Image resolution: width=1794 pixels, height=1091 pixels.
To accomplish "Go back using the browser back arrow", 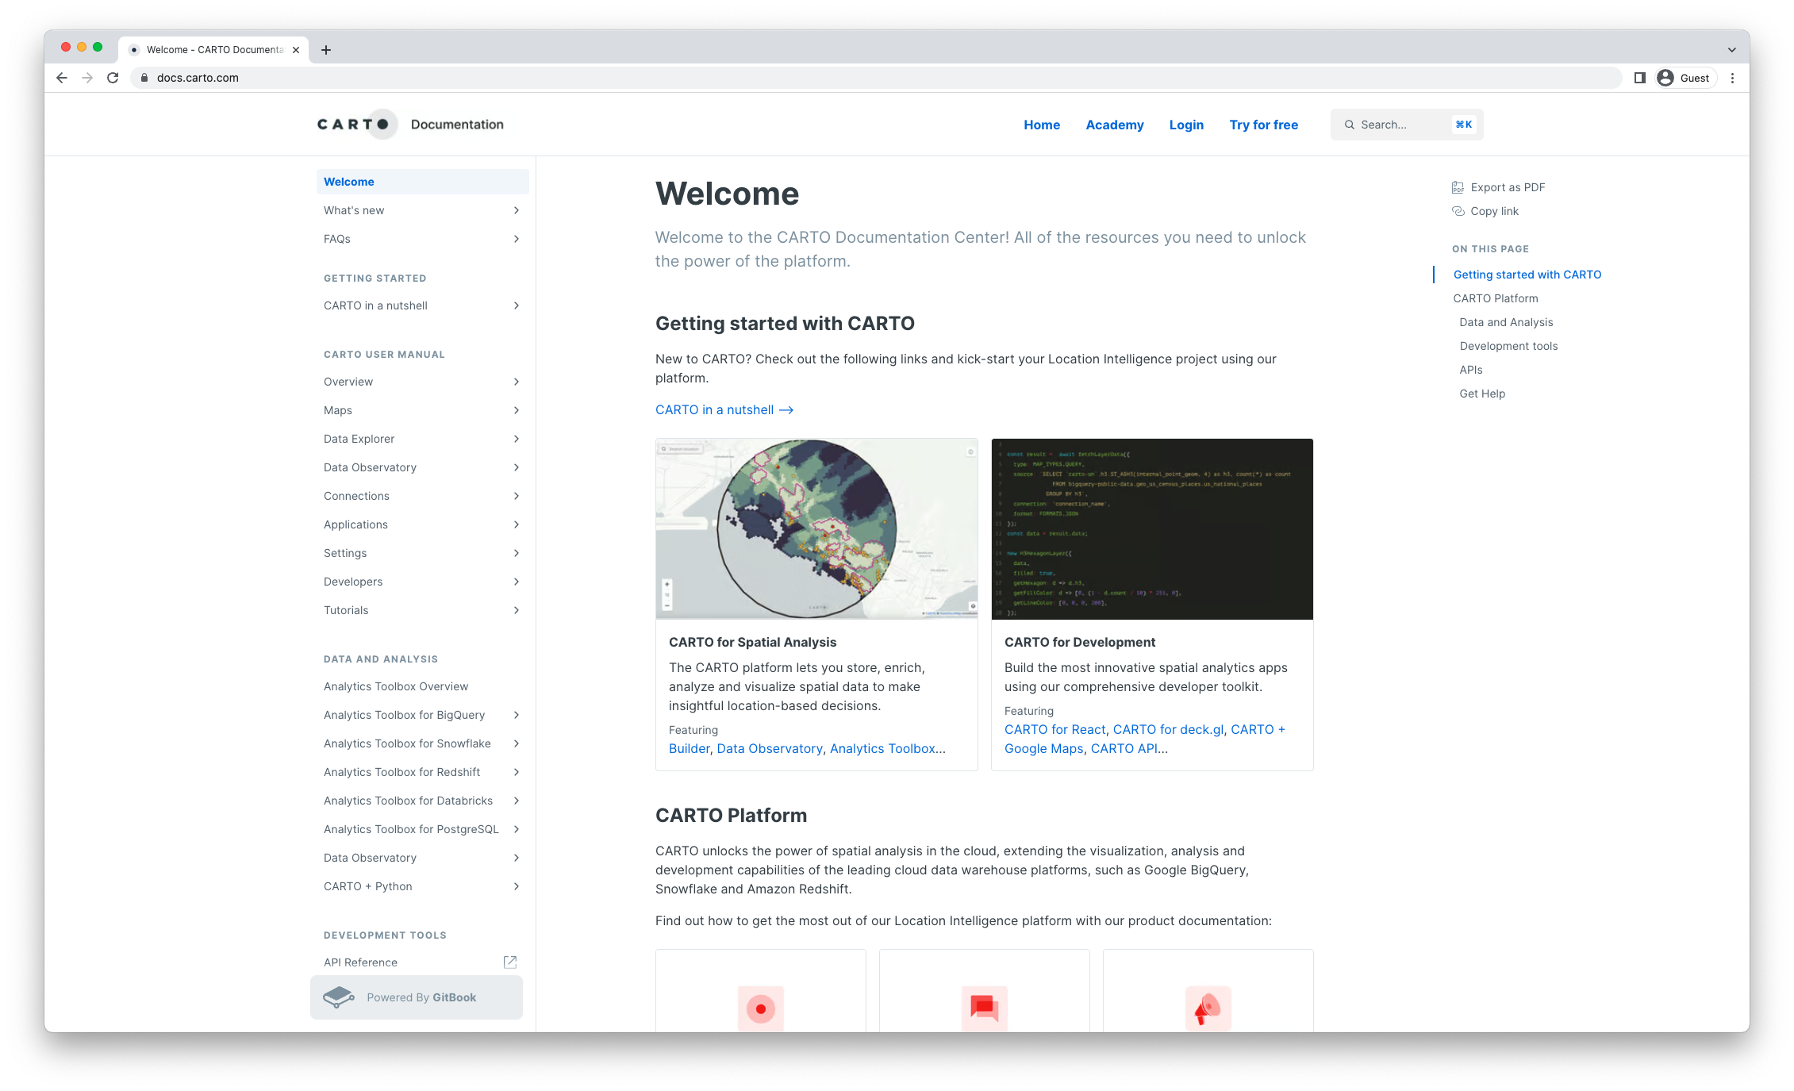I will [x=62, y=78].
